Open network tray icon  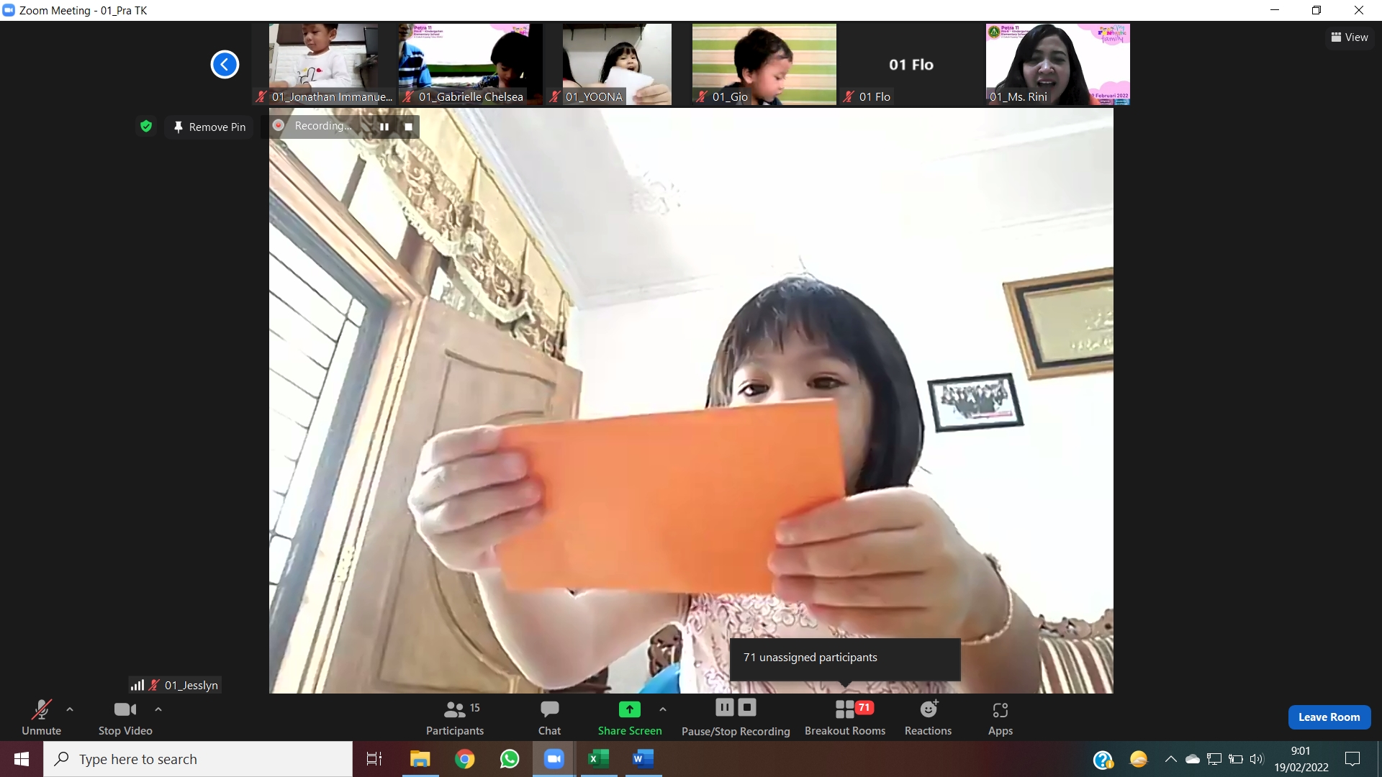(1214, 759)
